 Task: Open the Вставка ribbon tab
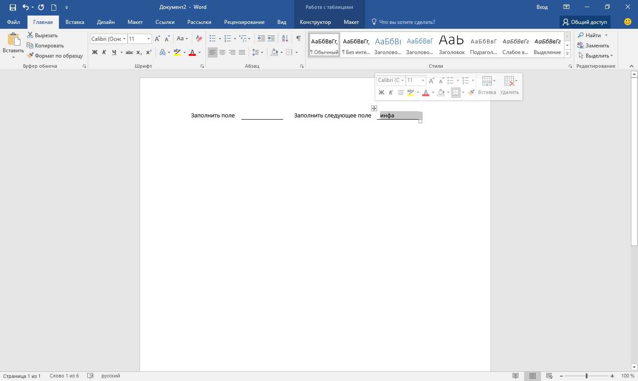(74, 22)
